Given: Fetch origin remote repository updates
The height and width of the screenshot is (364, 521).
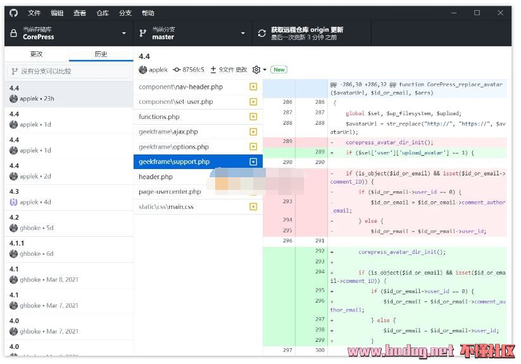Looking at the screenshot, I should coord(311,33).
